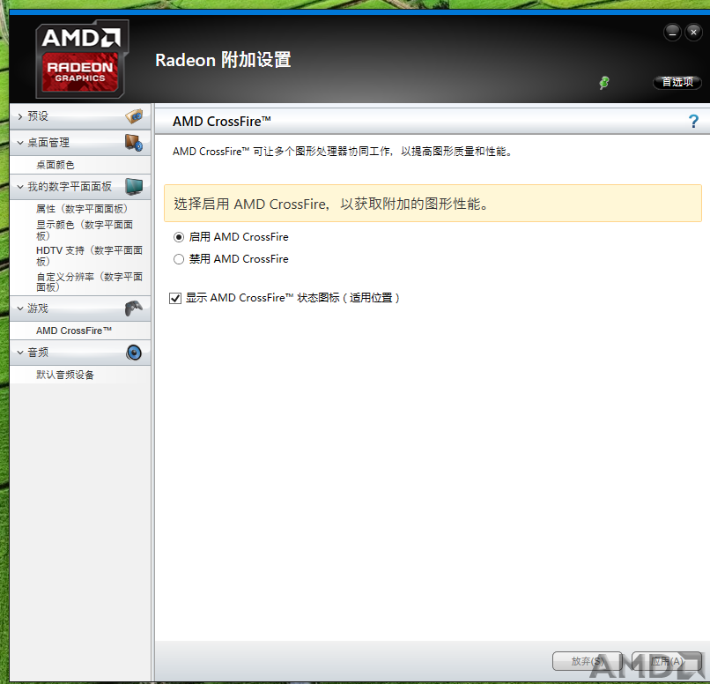This screenshot has width=710, height=684.
Task: Toggle 显示 AMD CrossFire 状态图标 checkbox
Action: tap(175, 298)
